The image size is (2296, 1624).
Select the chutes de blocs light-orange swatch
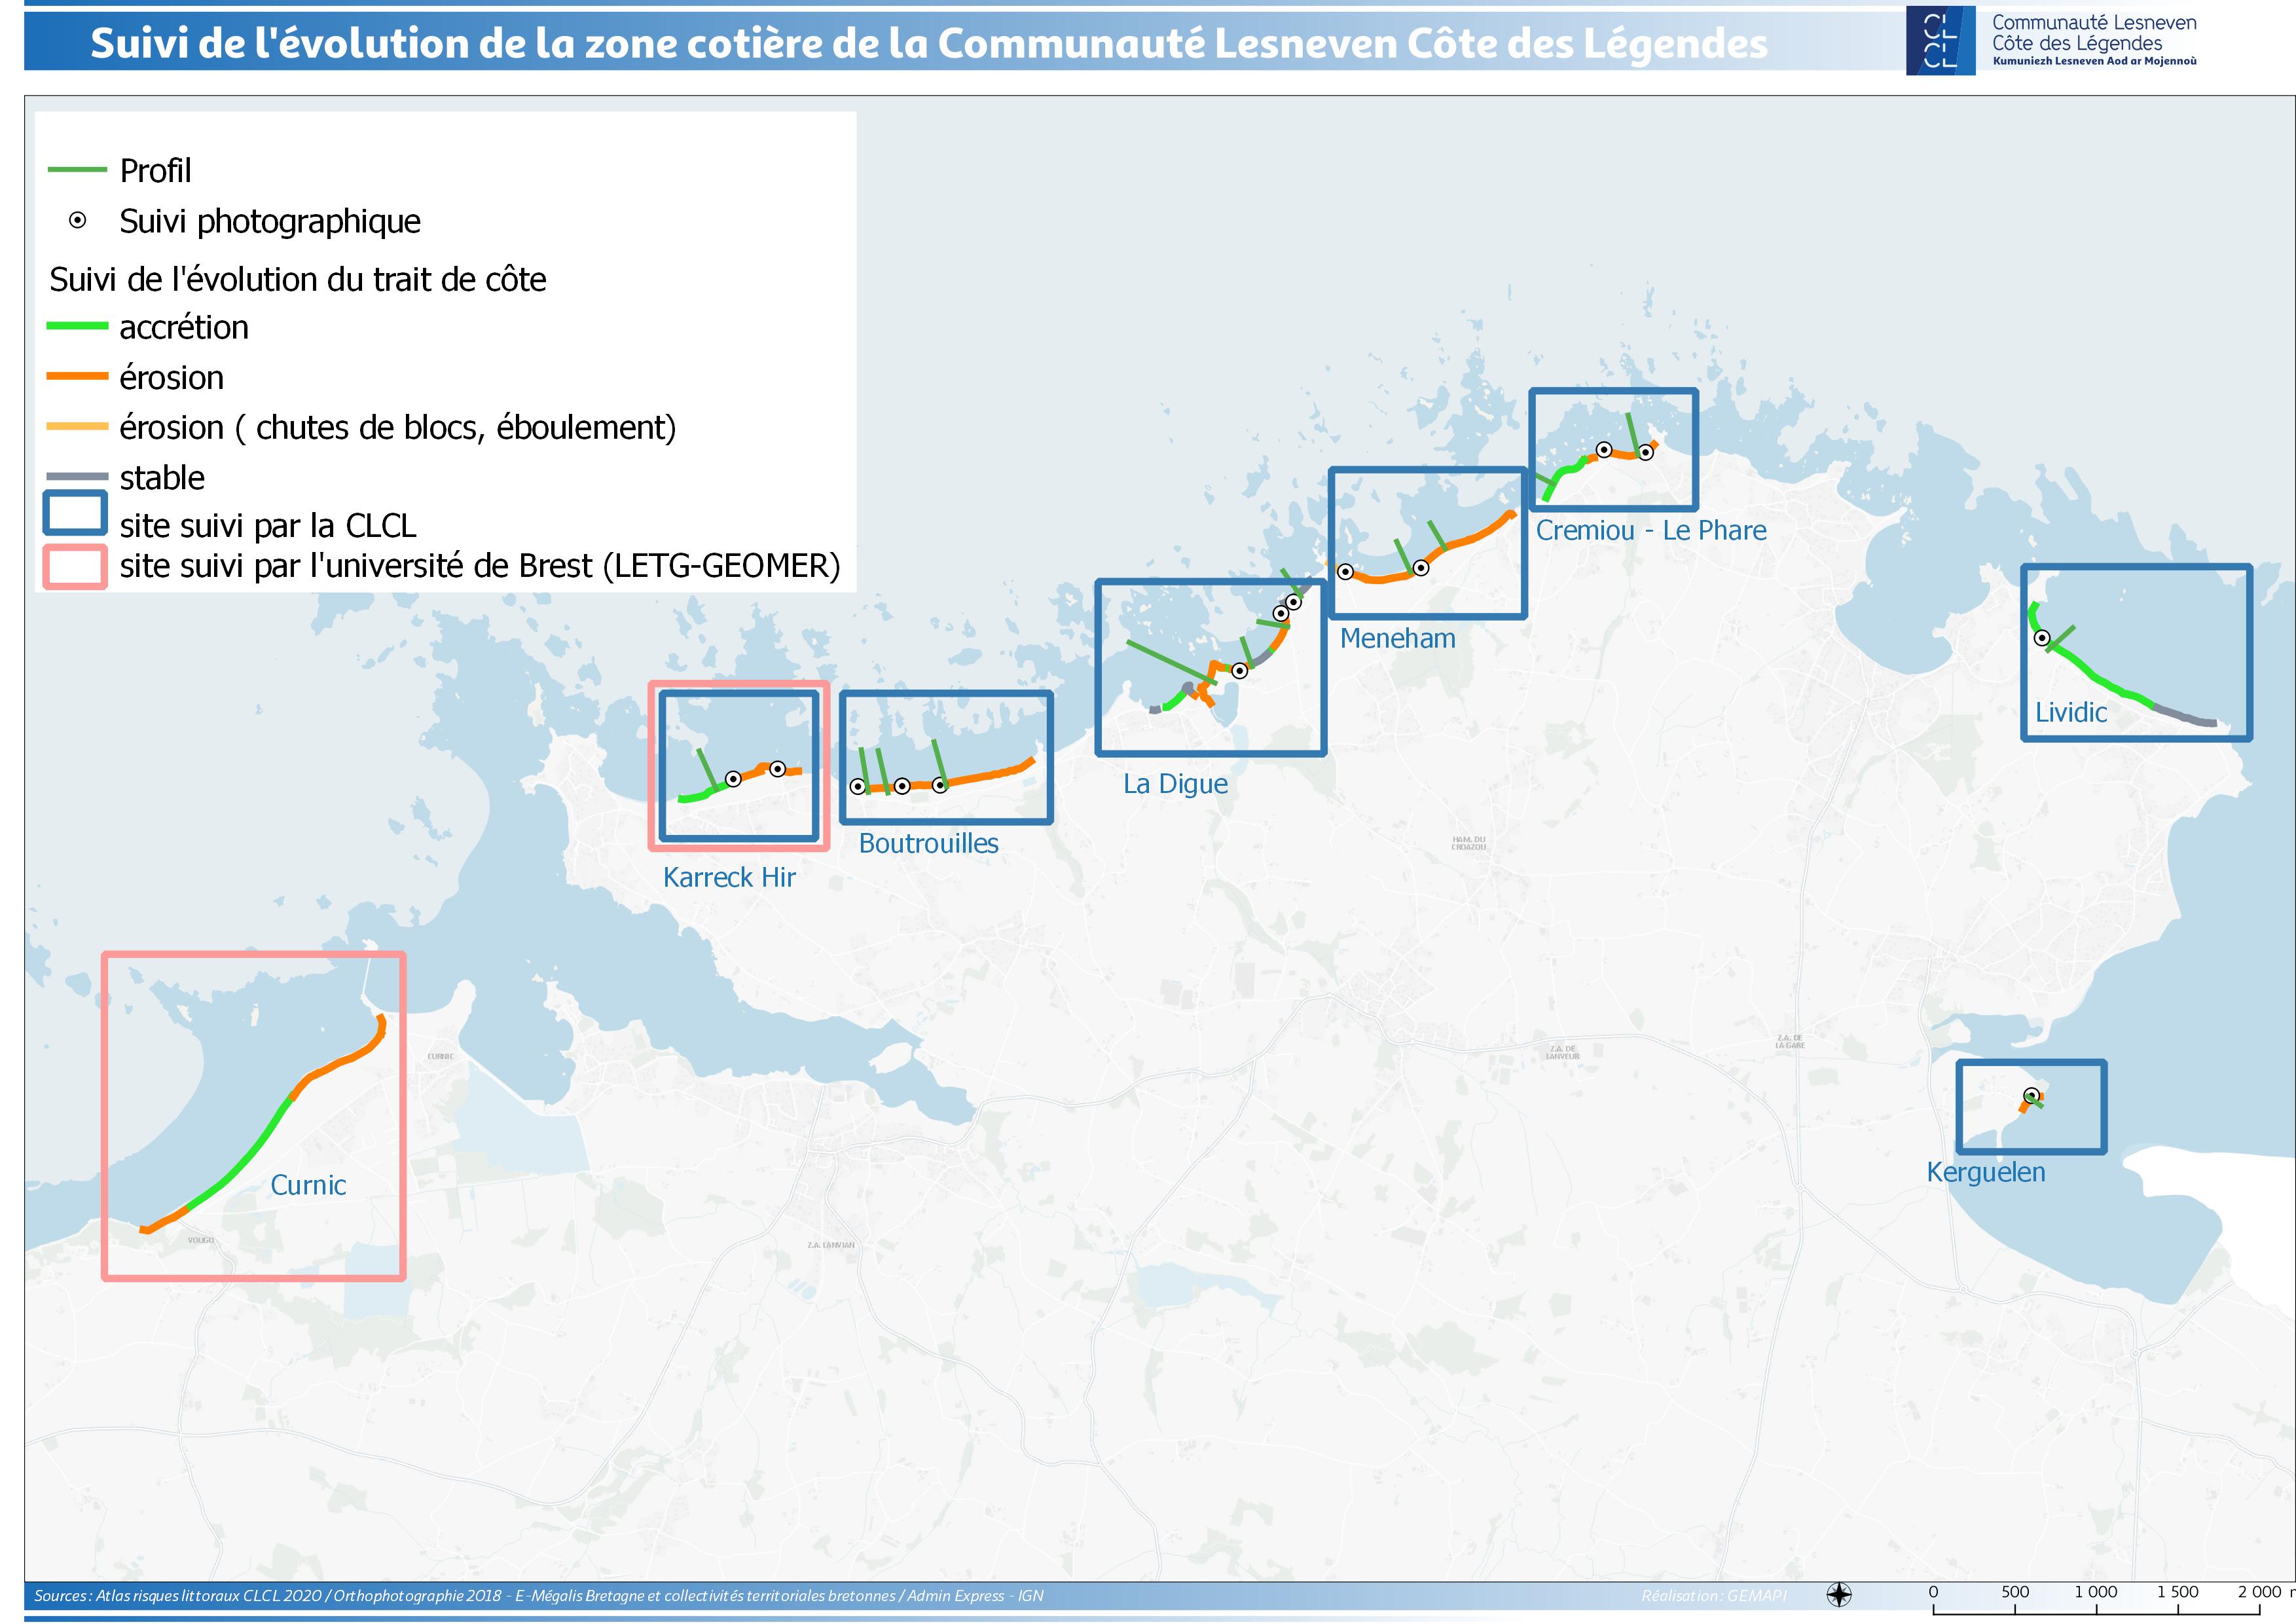coord(77,426)
